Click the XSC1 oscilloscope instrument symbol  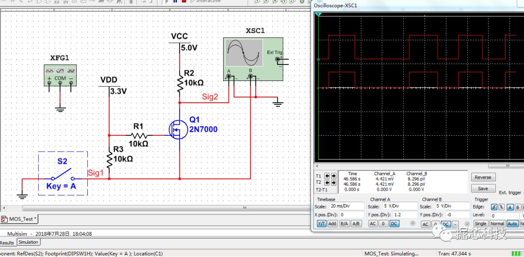(253, 59)
